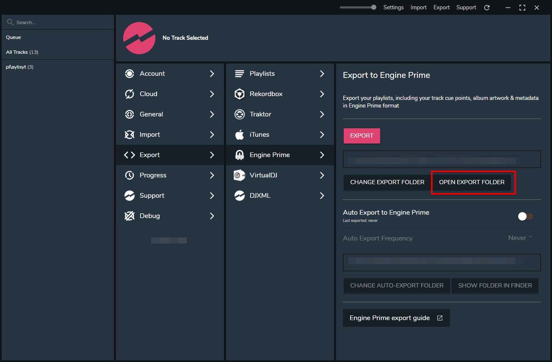Click the Export code-brackets icon
Screen dimensions: 552x362
coord(130,155)
